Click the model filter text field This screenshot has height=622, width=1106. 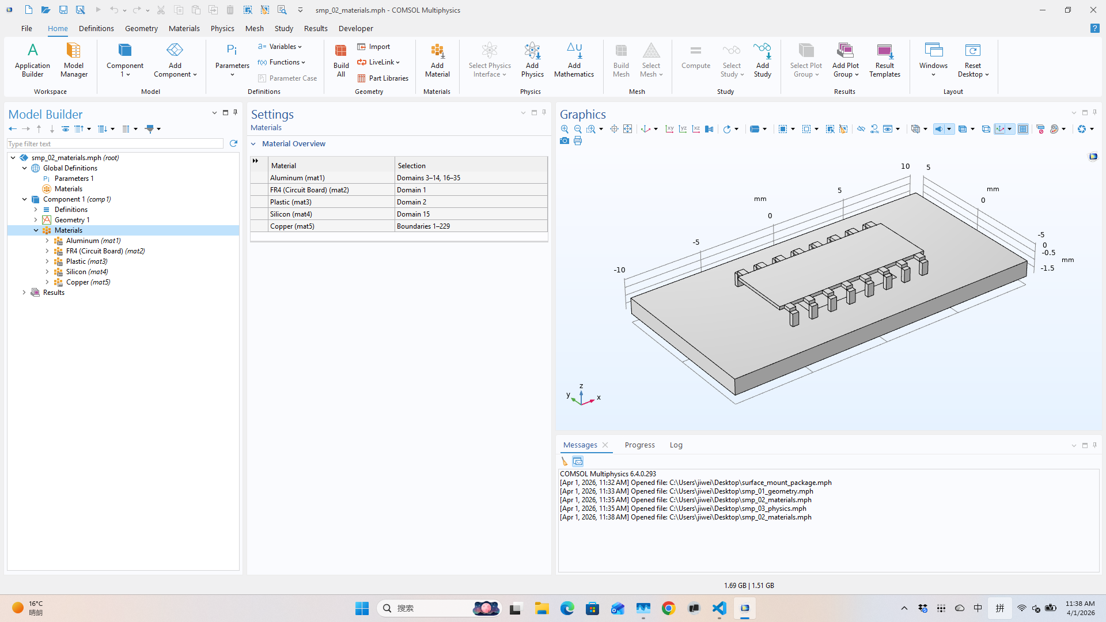coord(115,143)
